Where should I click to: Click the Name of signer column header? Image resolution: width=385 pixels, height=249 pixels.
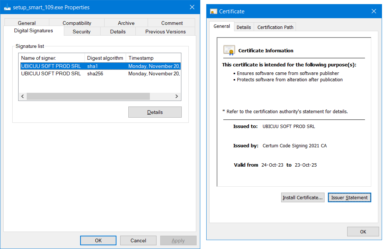[52, 58]
